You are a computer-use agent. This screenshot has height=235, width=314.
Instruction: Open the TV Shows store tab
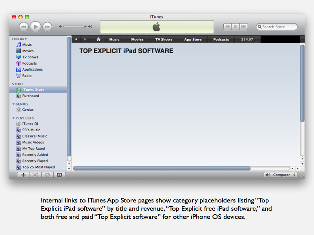pyautogui.click(x=164, y=40)
